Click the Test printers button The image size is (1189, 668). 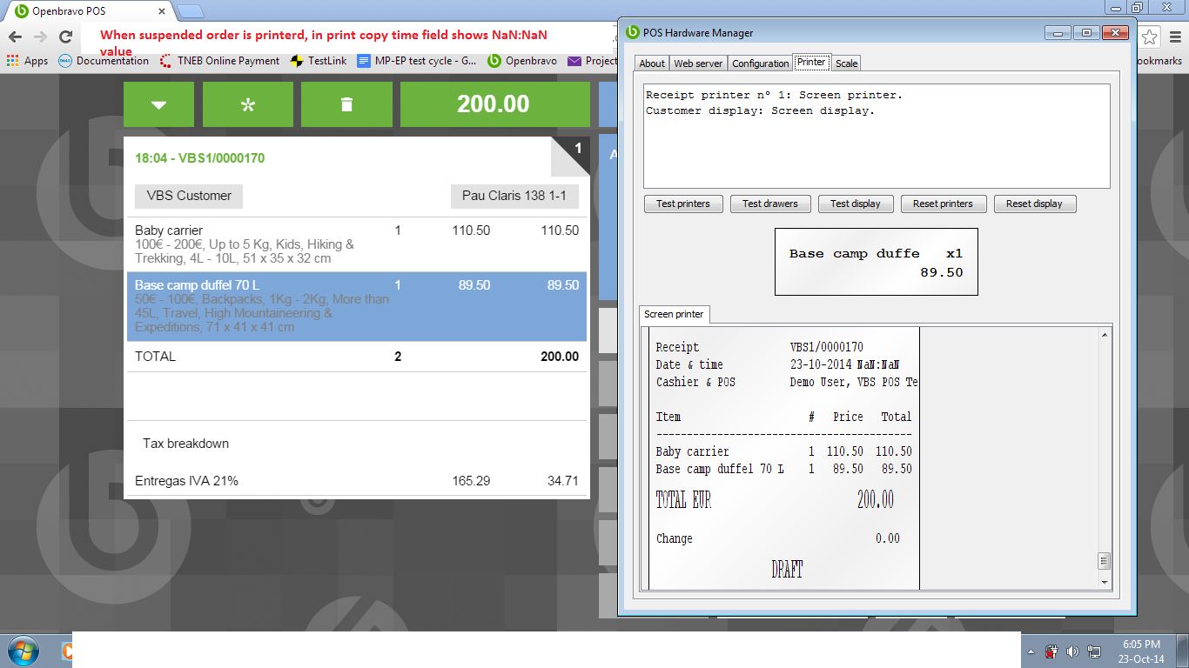coord(683,204)
